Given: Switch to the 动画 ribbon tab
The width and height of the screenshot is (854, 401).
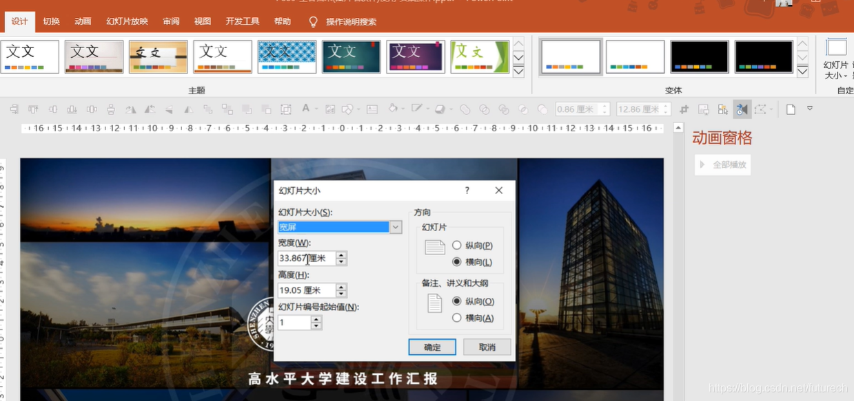Looking at the screenshot, I should pyautogui.click(x=83, y=21).
